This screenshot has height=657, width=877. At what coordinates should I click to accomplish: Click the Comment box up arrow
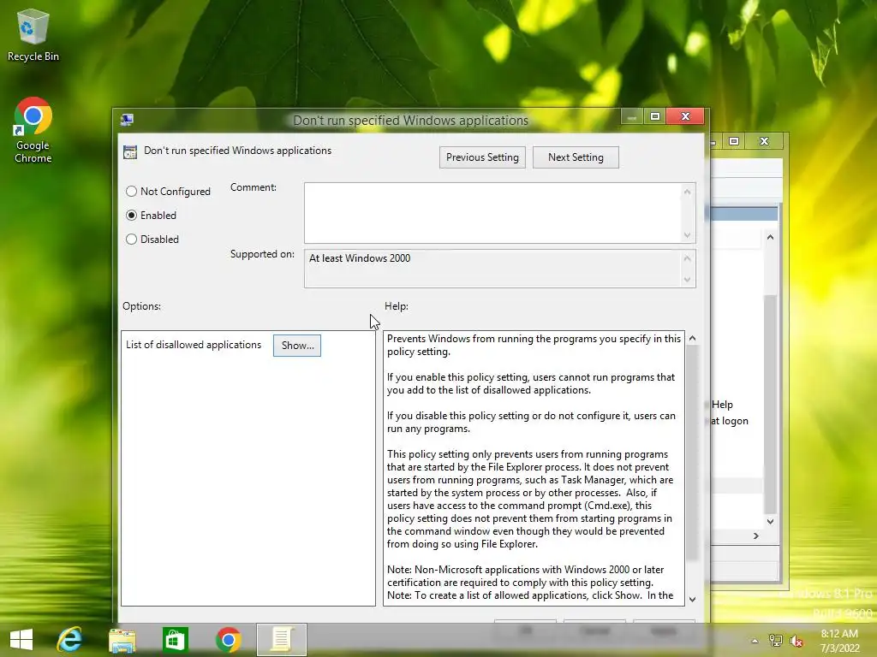click(x=688, y=192)
